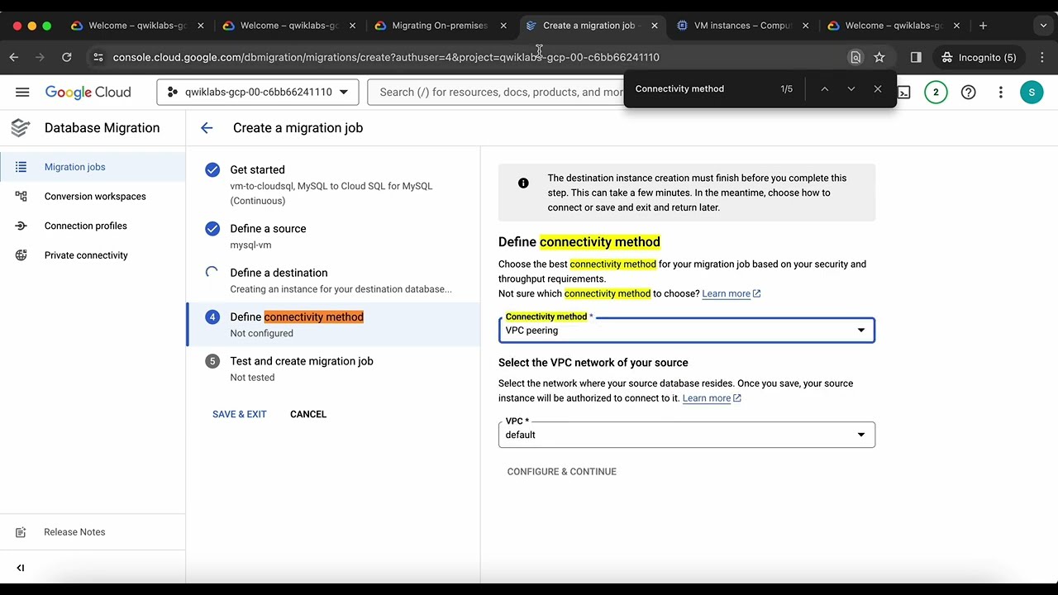The height and width of the screenshot is (595, 1058).
Task: Click the Migration jobs list icon
Action: (21, 167)
